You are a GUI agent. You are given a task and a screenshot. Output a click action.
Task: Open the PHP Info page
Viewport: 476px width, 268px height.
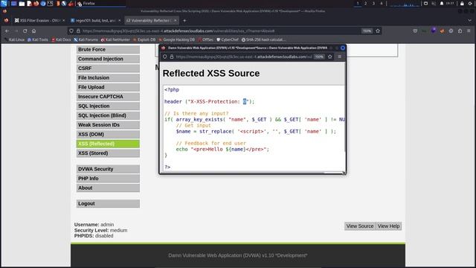point(108,179)
